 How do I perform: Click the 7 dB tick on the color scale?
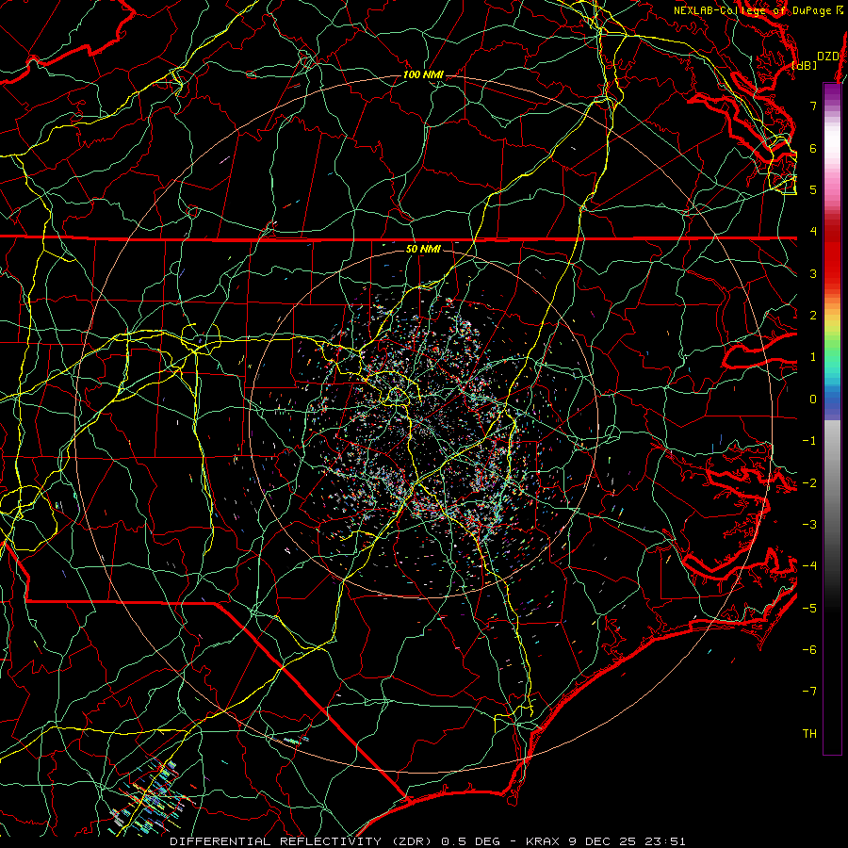813,106
